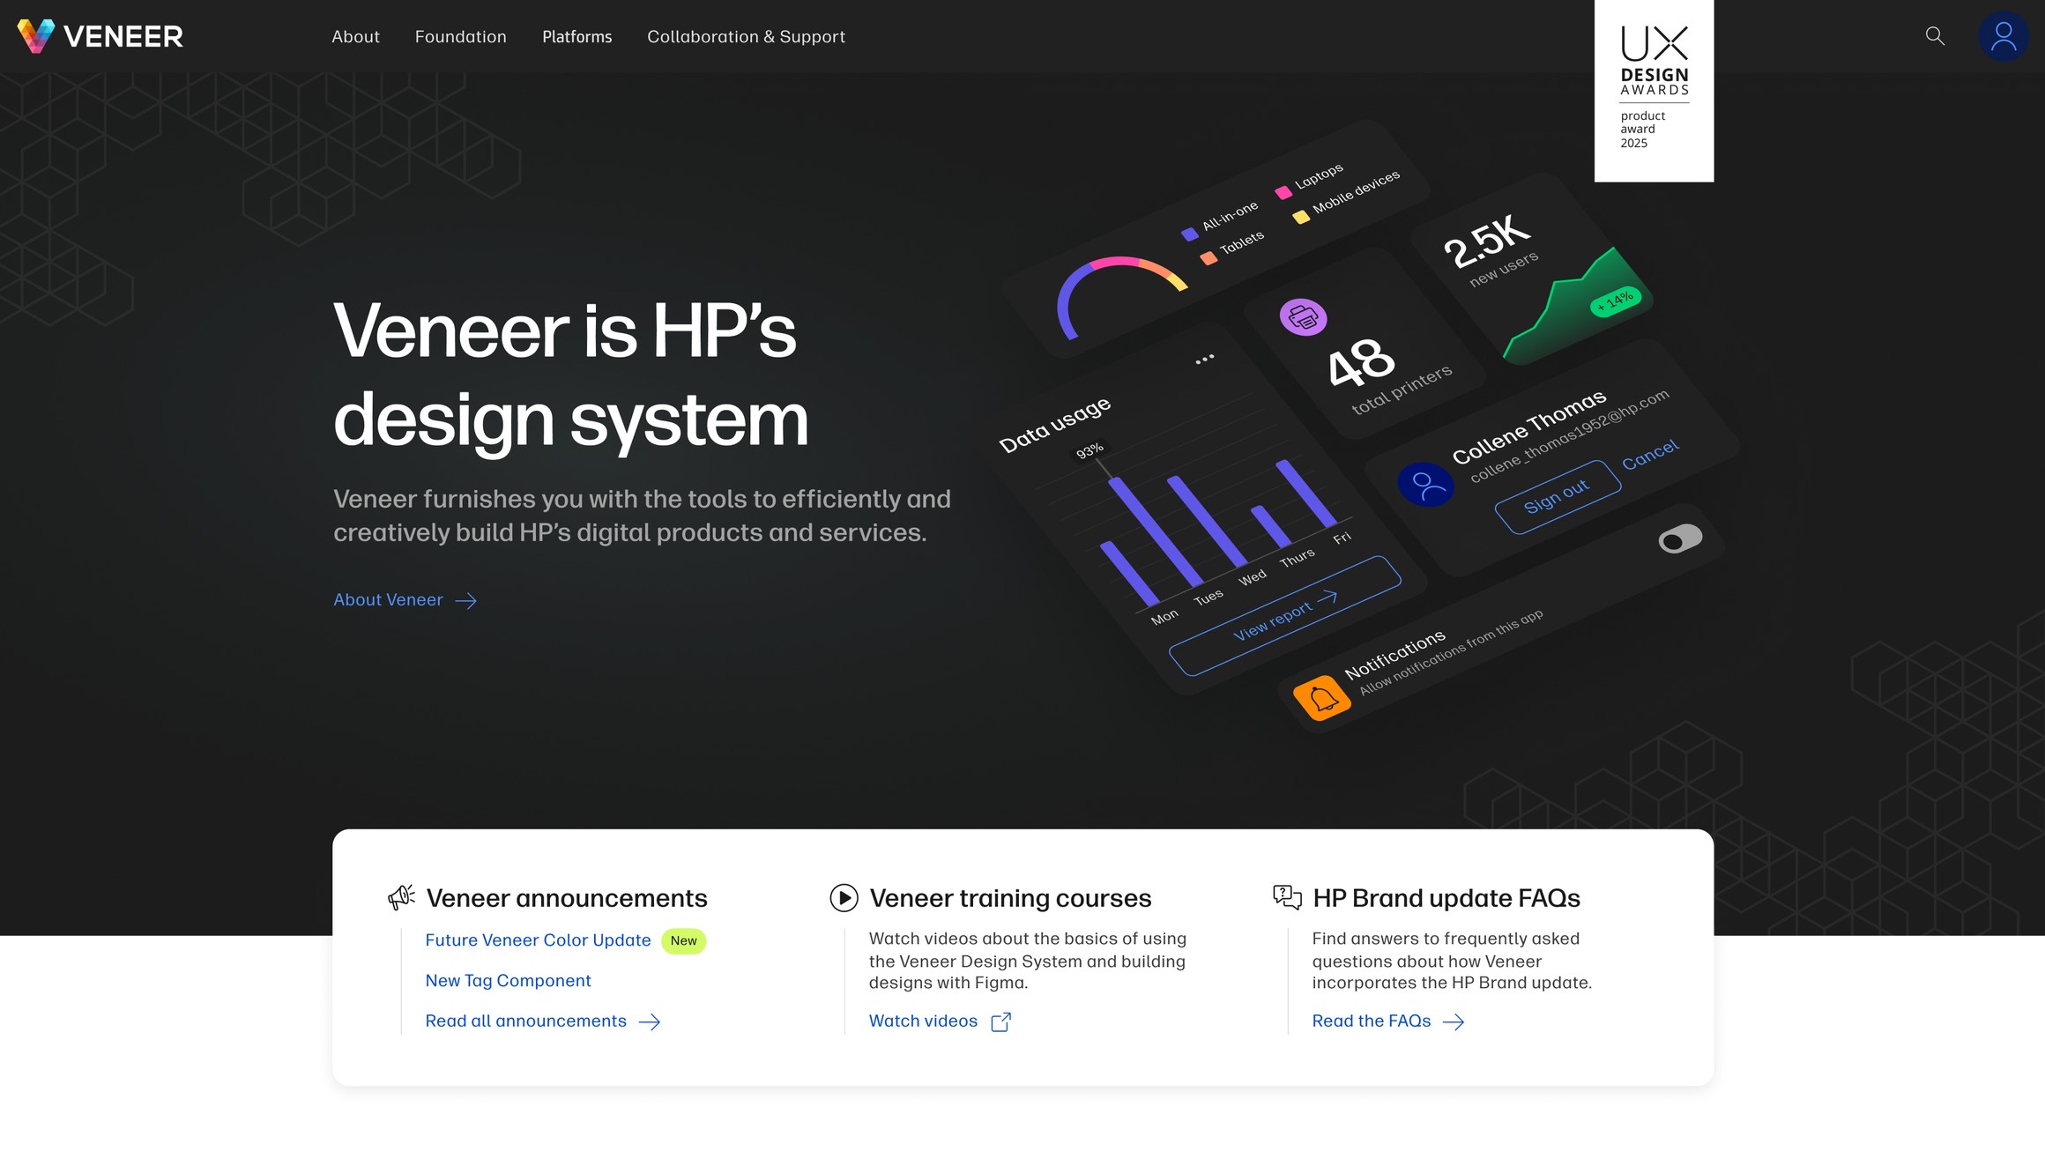Click the purple printer icon
2045x1151 pixels.
pyautogui.click(x=1304, y=317)
